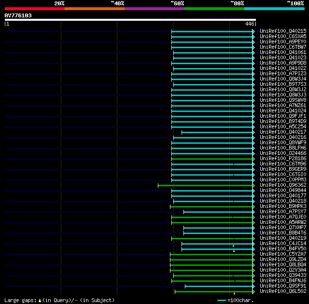
Task: Click the UniRef100_A9P9D8 entry
Action: (283, 63)
